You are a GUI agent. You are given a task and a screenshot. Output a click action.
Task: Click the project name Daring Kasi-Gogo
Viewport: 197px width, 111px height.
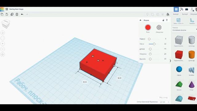16,9
